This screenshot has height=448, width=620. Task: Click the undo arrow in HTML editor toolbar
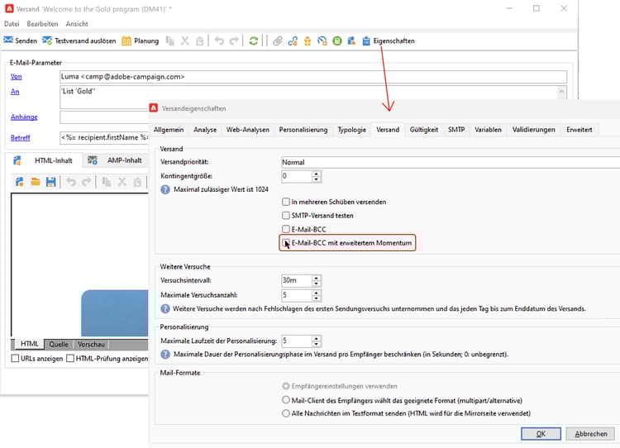click(x=71, y=182)
